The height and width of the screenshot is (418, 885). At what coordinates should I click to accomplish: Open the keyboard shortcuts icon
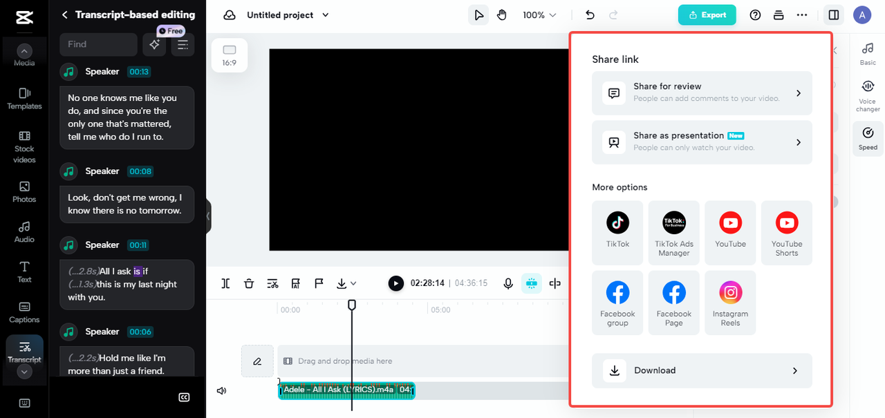[x=24, y=403]
